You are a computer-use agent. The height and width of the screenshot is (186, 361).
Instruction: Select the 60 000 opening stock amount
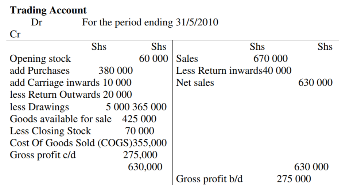[154, 58]
